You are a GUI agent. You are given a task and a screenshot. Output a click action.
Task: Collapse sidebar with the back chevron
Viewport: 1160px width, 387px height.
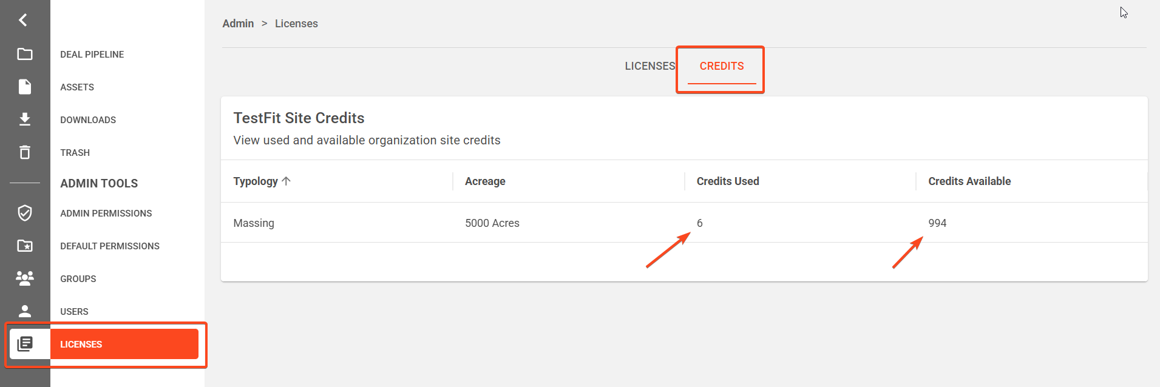click(23, 20)
